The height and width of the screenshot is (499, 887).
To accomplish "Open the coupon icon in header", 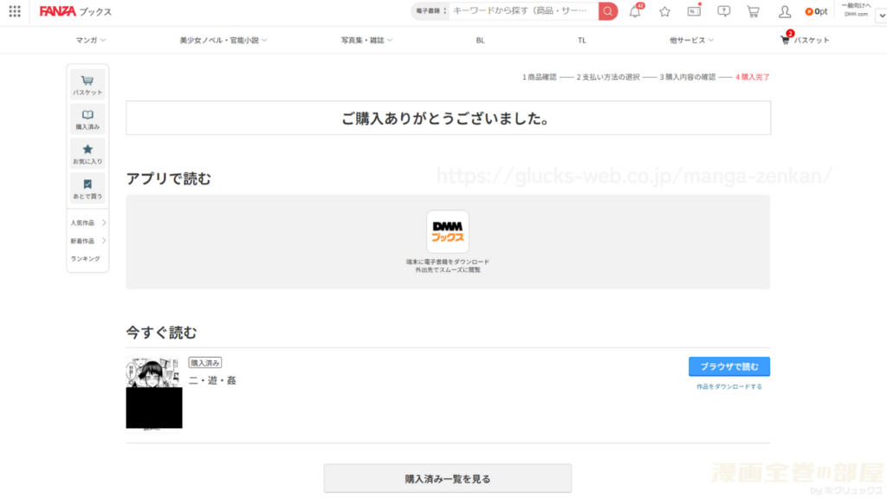I will pyautogui.click(x=694, y=11).
